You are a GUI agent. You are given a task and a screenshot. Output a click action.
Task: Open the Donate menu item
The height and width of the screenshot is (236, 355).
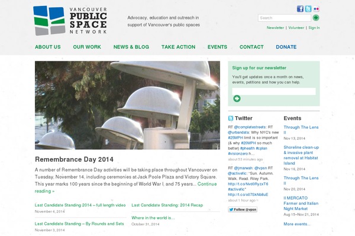point(286,47)
